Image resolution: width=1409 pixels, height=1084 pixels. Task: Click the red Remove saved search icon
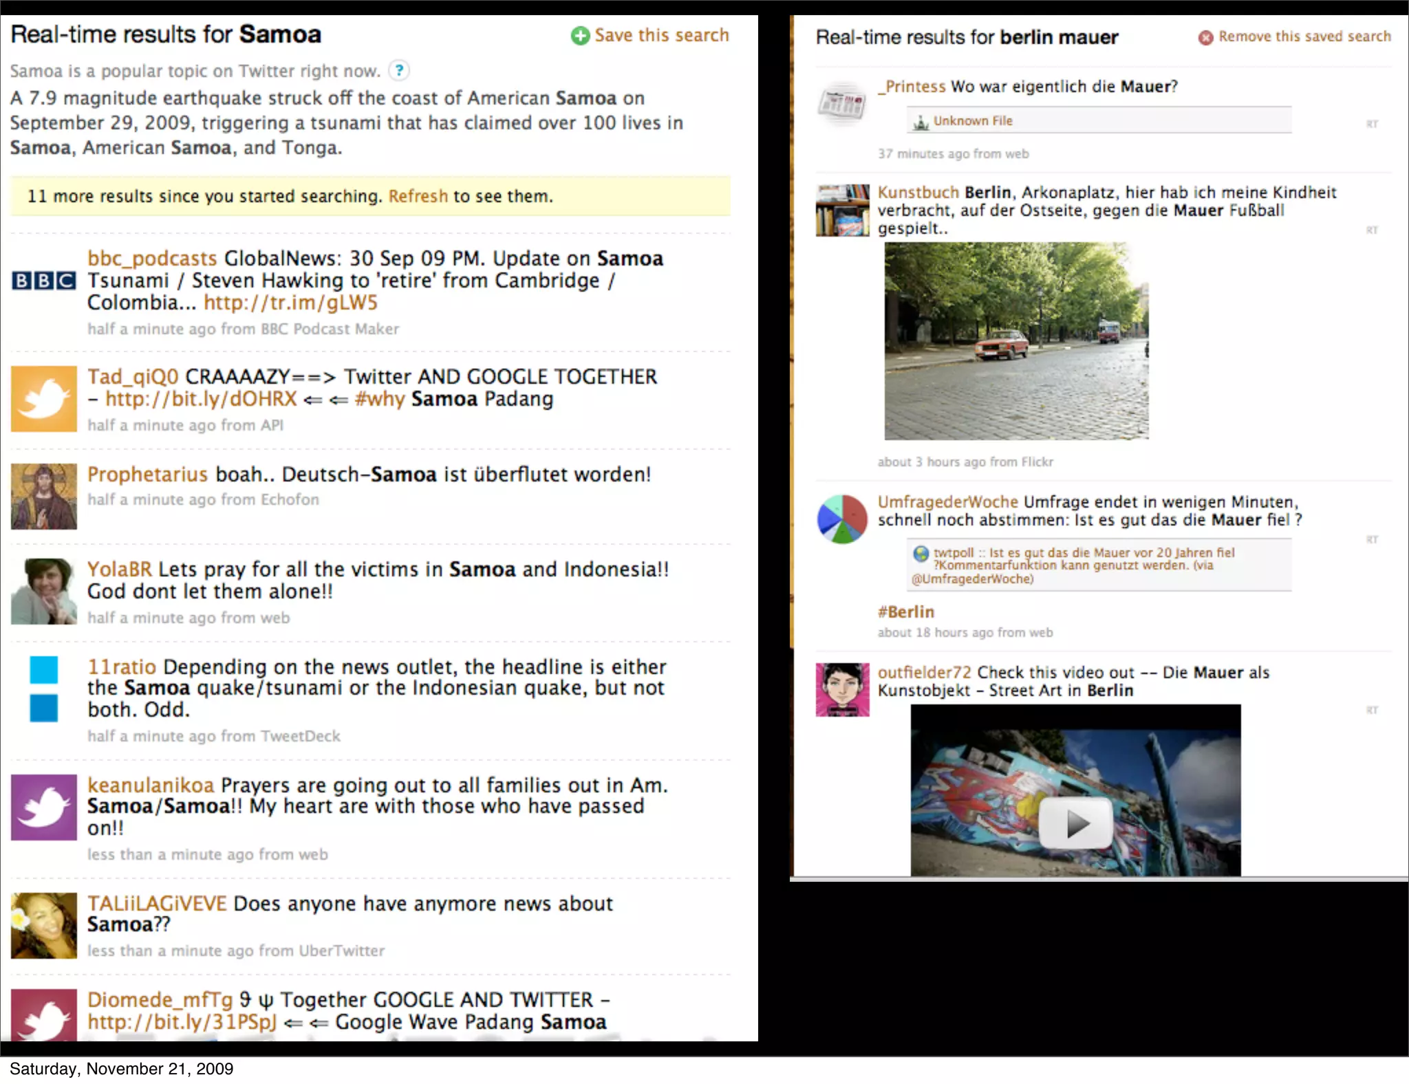click(1205, 37)
